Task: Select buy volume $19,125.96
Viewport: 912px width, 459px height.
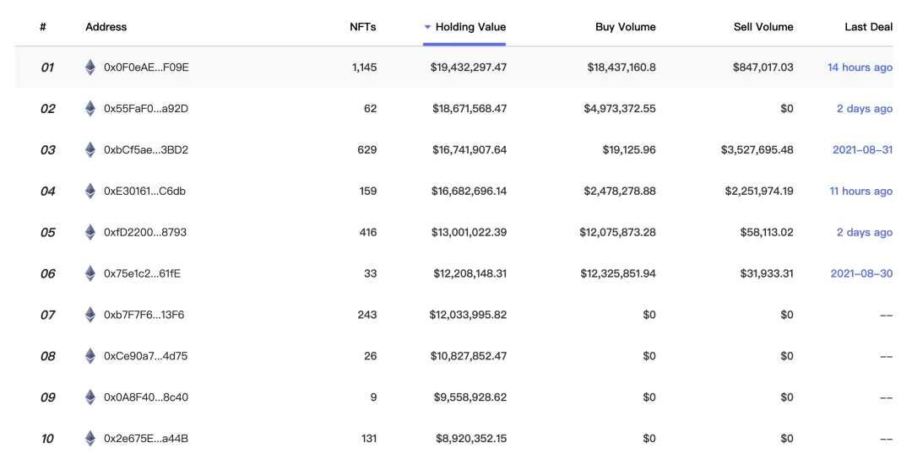Action: click(x=629, y=150)
